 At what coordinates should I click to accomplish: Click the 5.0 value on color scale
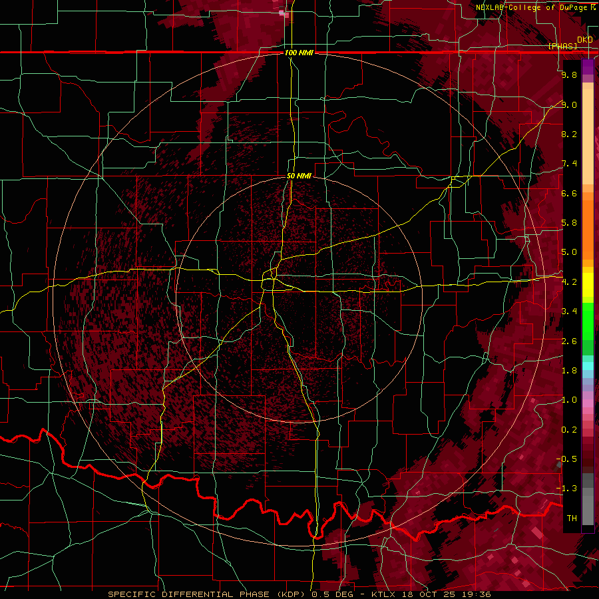(569, 252)
